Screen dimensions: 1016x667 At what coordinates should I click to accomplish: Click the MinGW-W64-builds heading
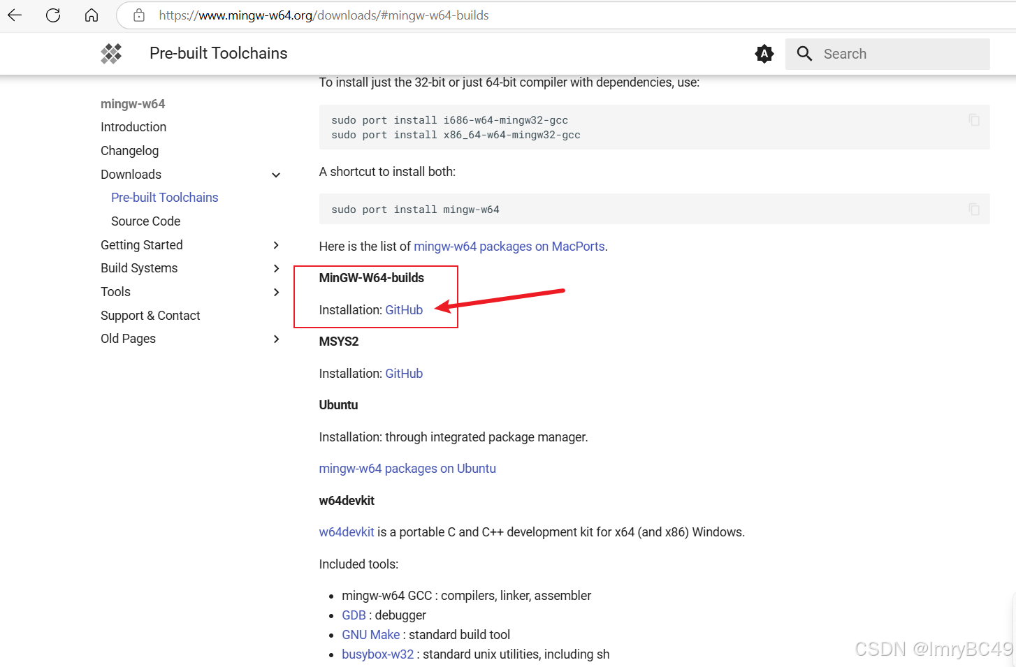372,278
